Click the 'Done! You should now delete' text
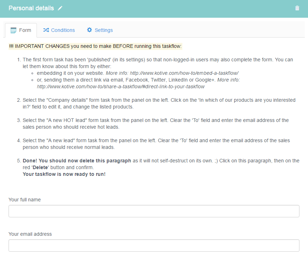The height and width of the screenshot is (262, 308). tap(77, 161)
